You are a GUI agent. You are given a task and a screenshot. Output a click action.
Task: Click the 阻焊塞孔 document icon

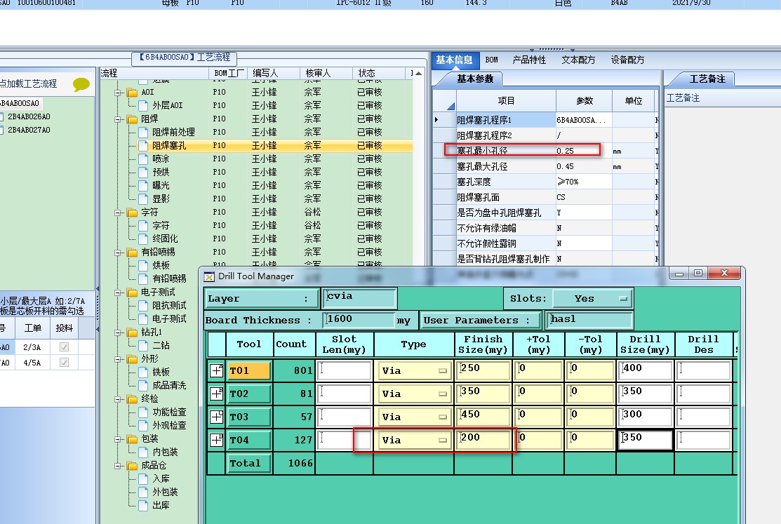tap(143, 145)
